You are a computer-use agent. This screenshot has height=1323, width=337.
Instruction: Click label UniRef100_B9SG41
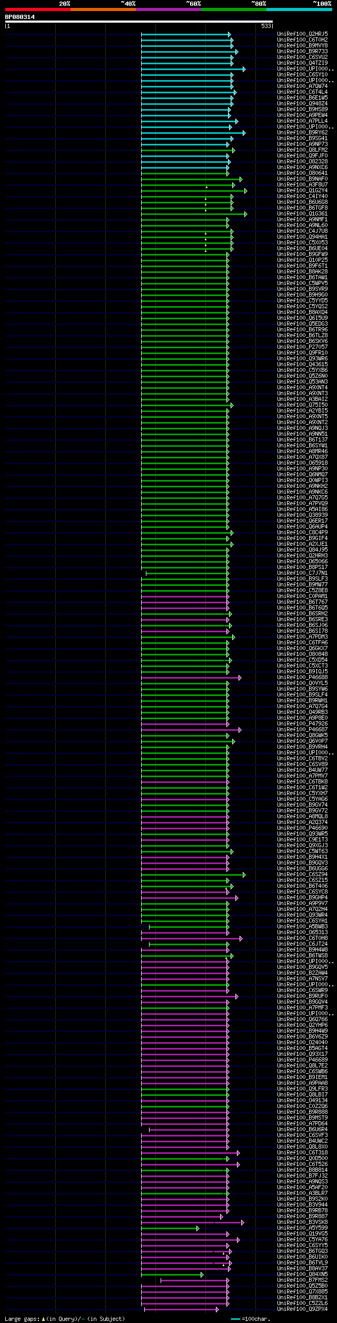[302, 138]
